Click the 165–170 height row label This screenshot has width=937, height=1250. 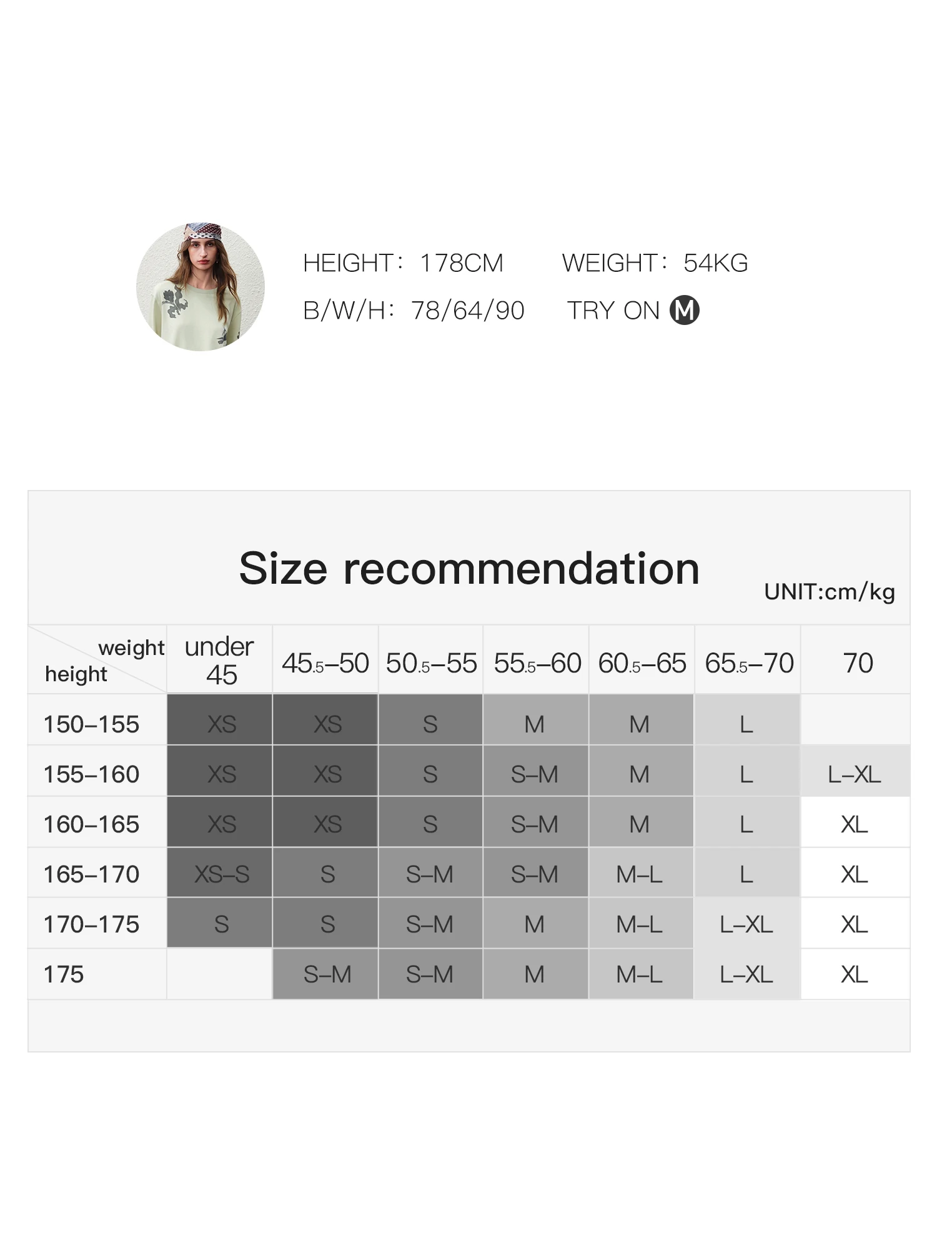(x=91, y=874)
